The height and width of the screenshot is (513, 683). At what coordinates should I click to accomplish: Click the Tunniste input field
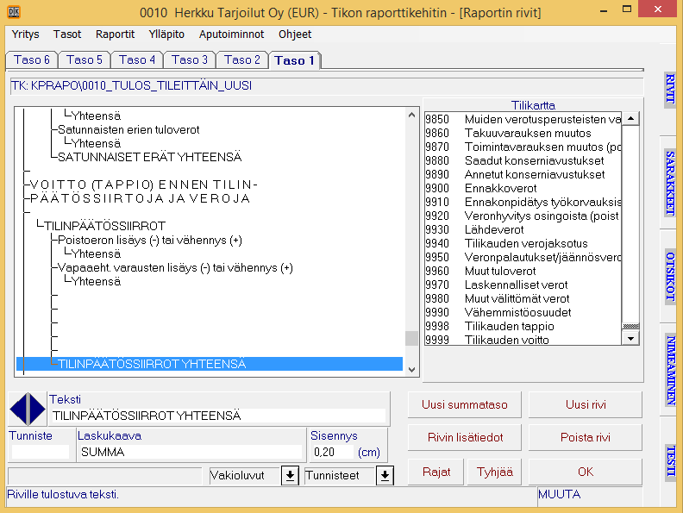coord(40,452)
